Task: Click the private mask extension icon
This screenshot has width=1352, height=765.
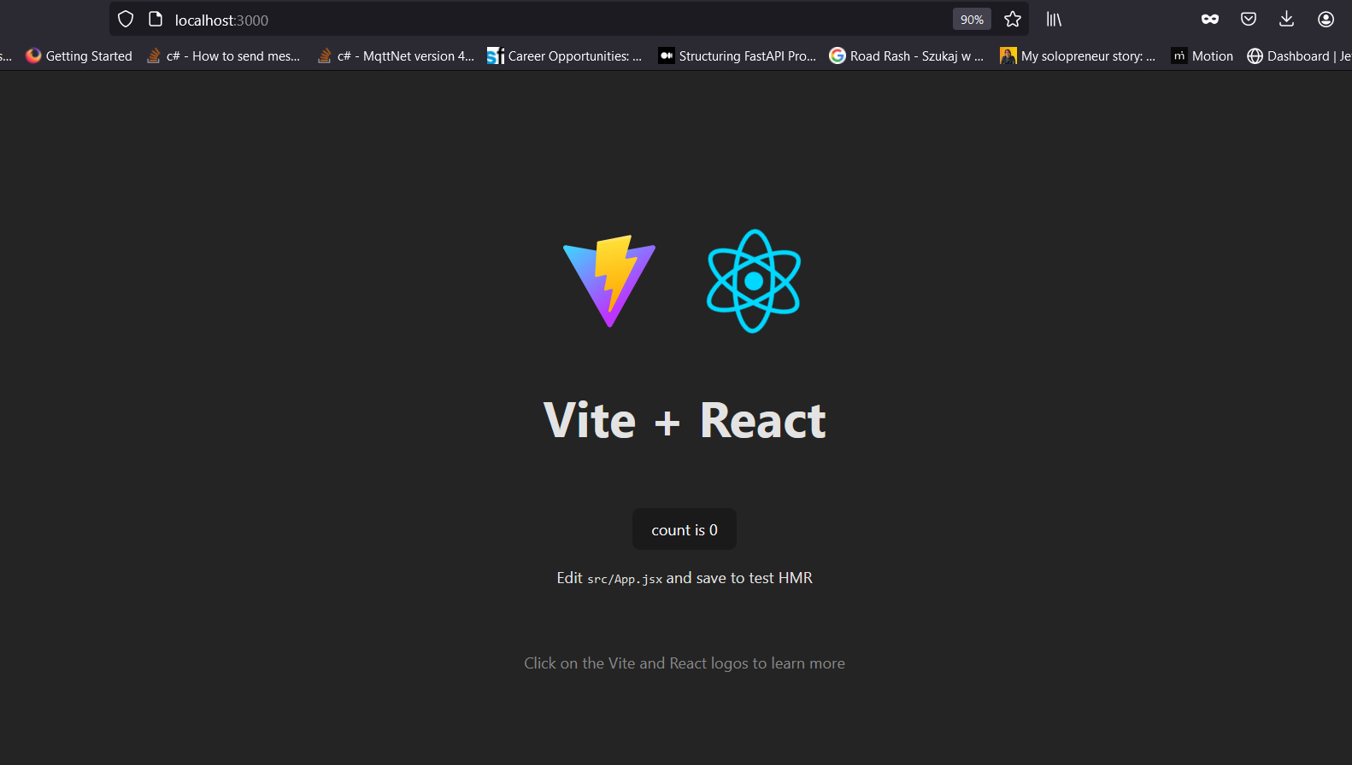Action: click(x=1210, y=19)
